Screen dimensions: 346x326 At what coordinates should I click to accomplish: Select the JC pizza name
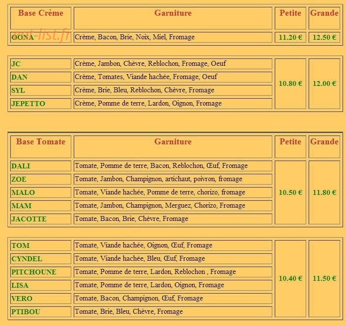pyautogui.click(x=16, y=64)
